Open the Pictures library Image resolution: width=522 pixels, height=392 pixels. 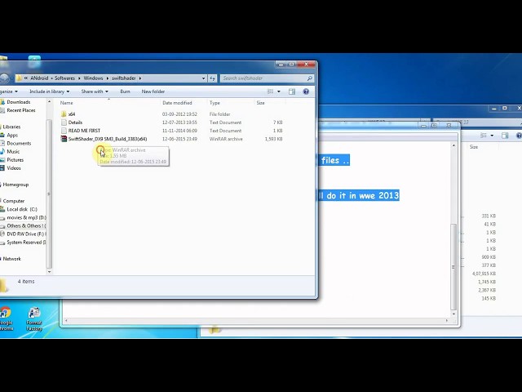pos(15,160)
